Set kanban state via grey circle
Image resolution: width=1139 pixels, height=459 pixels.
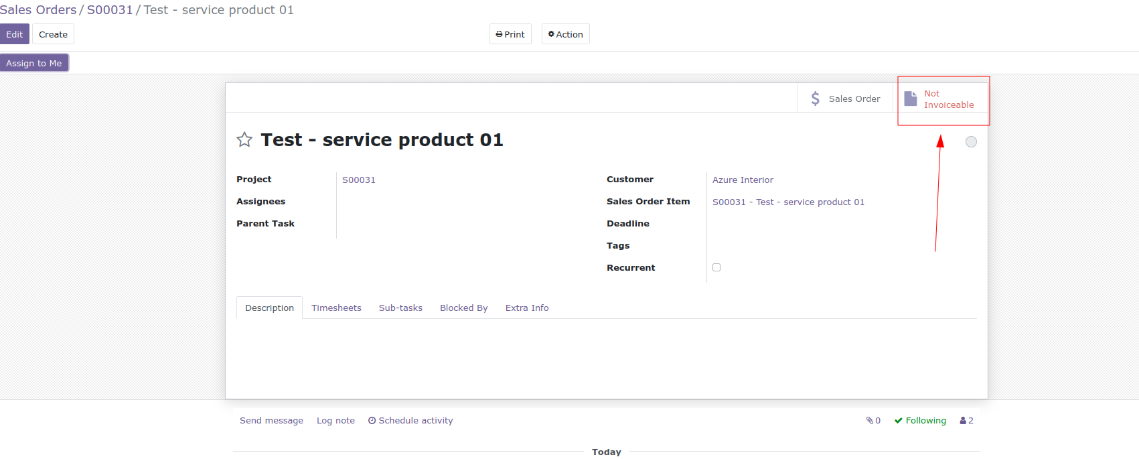tap(971, 141)
